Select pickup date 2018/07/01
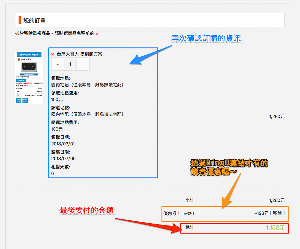Viewport: 300px width, 249px height. click(x=63, y=144)
